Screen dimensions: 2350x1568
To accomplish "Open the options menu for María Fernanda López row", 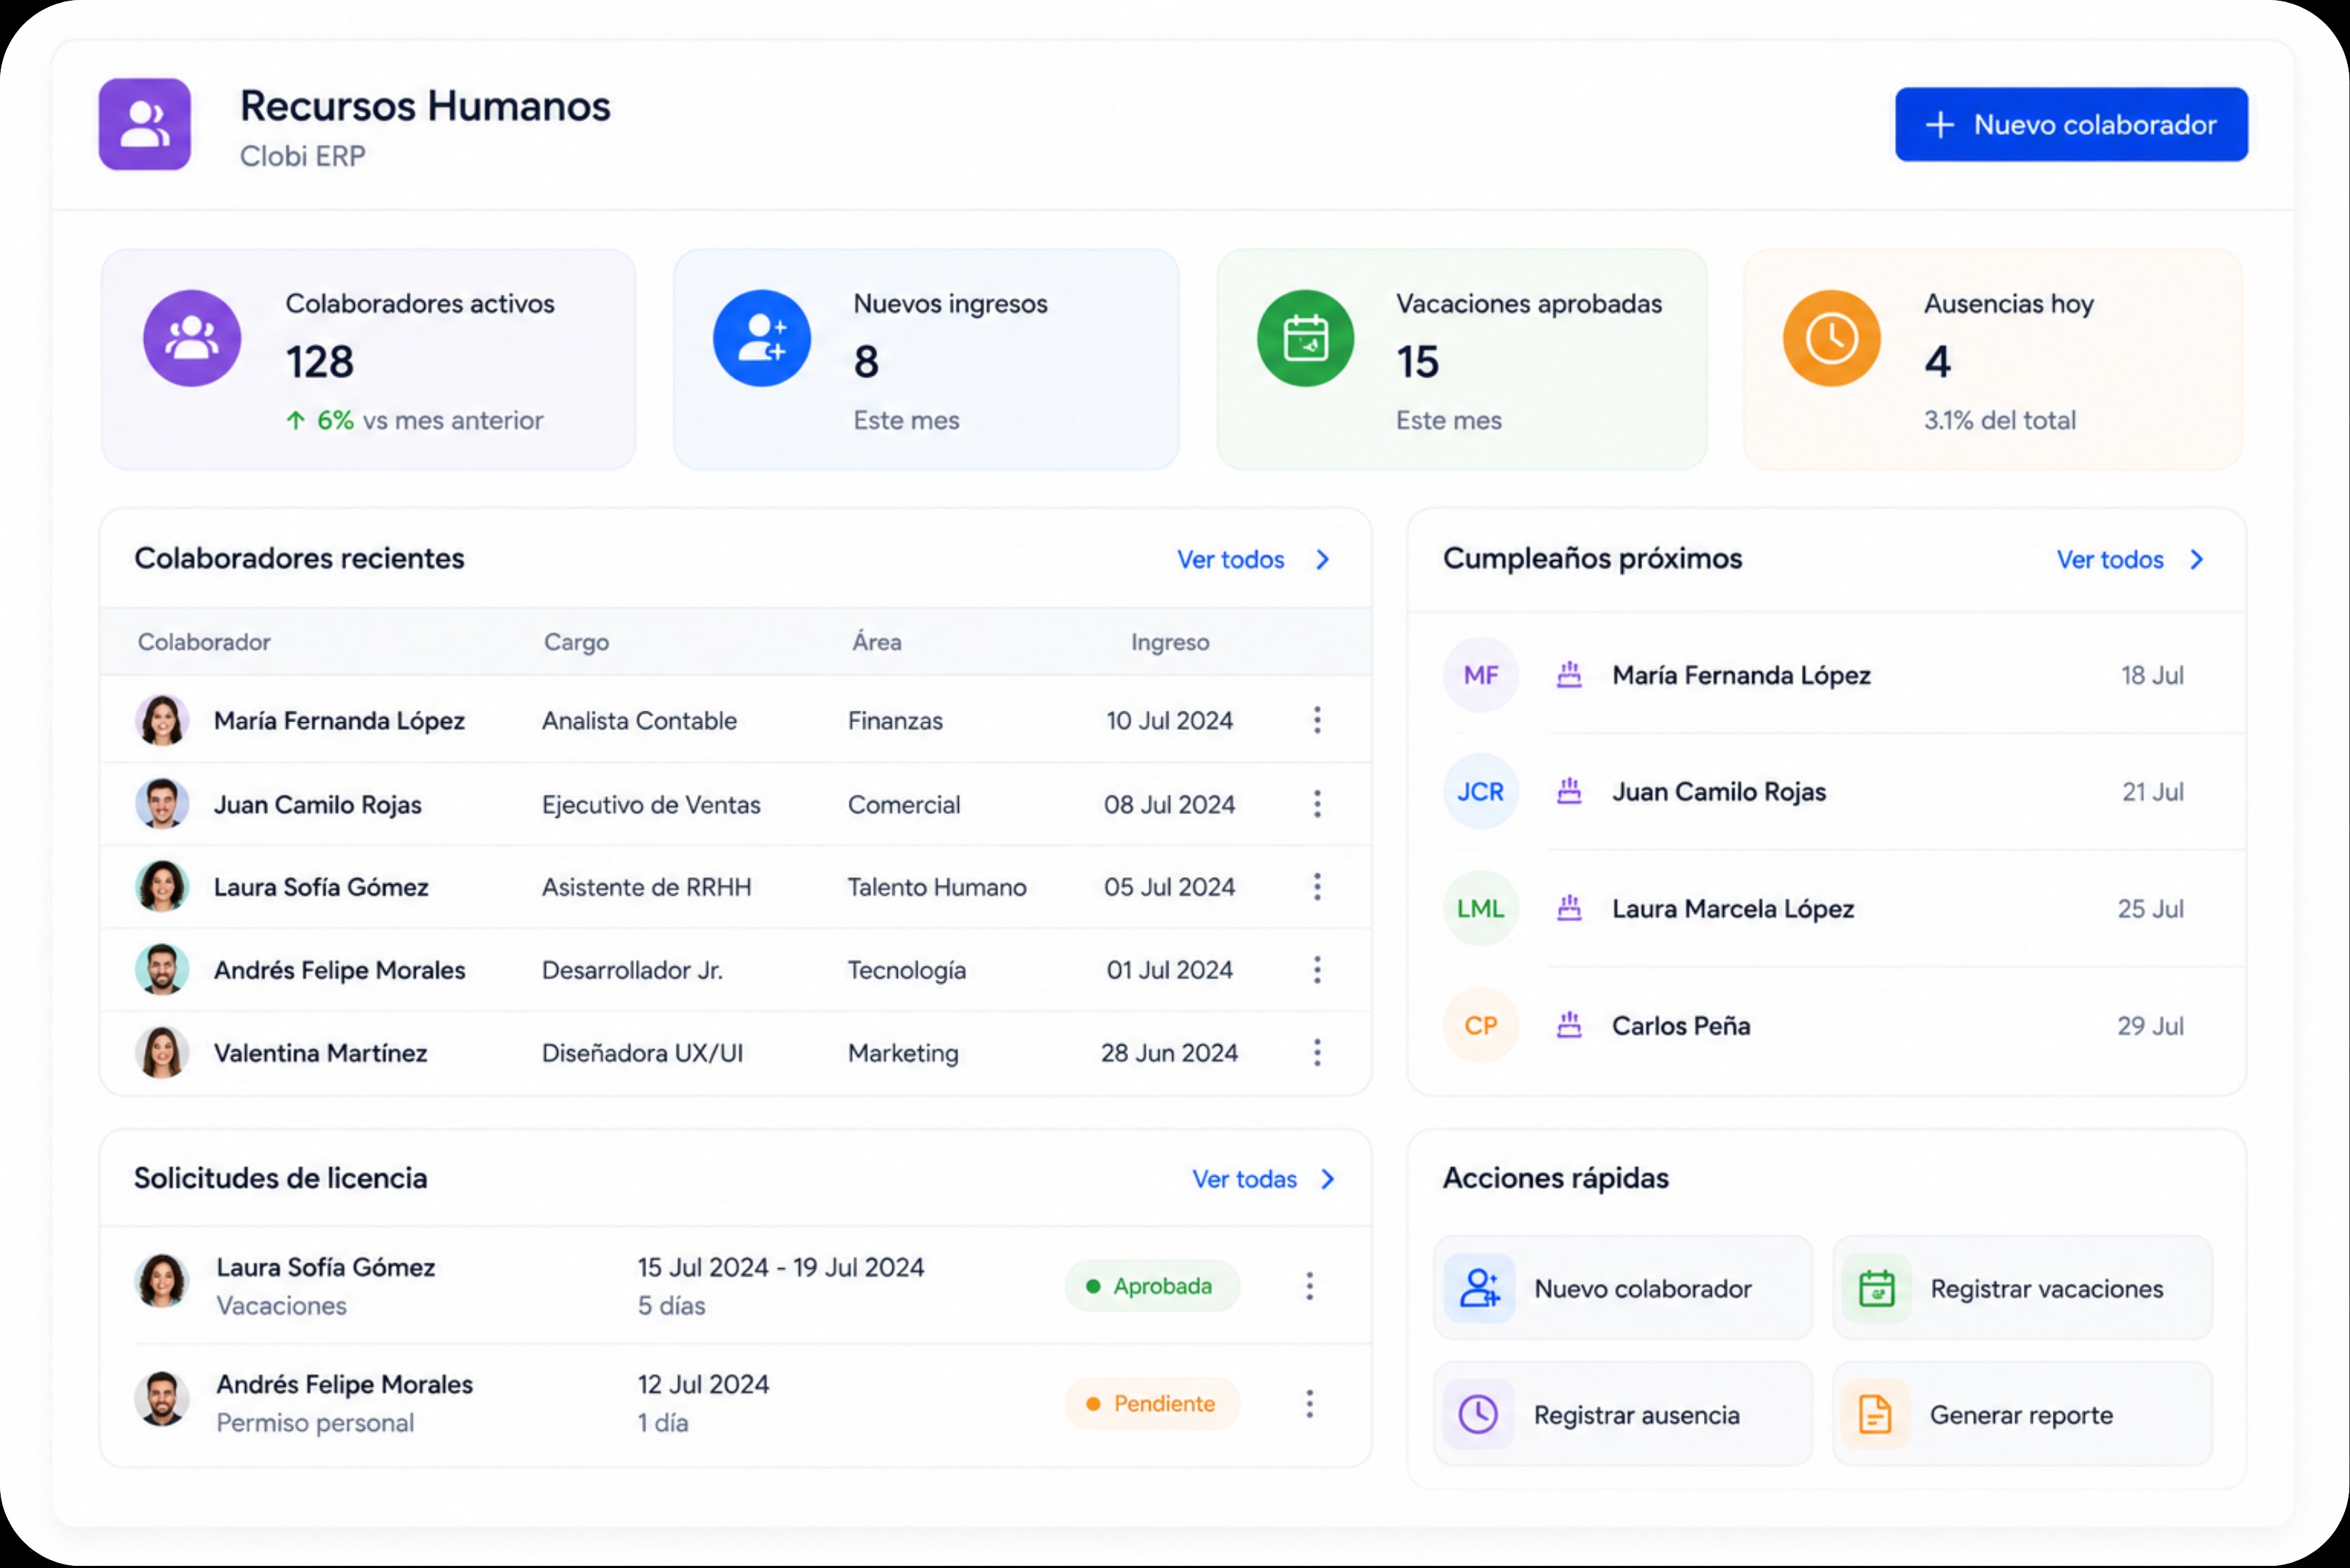I will 1317,720.
